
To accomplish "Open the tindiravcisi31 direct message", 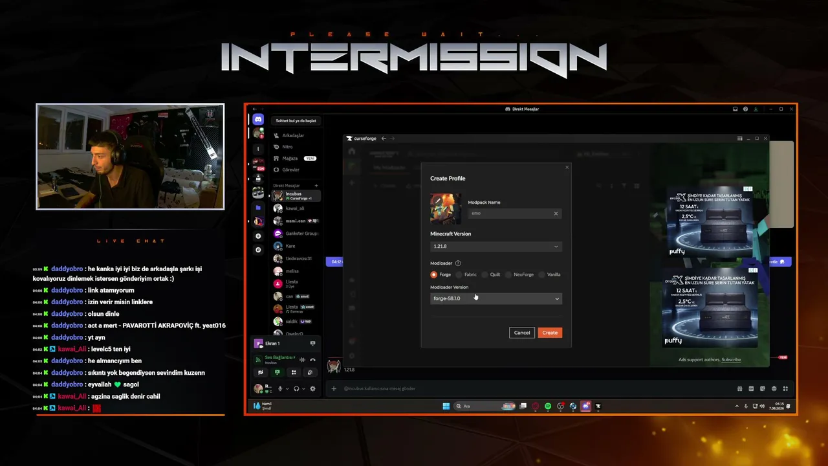I will point(296,258).
